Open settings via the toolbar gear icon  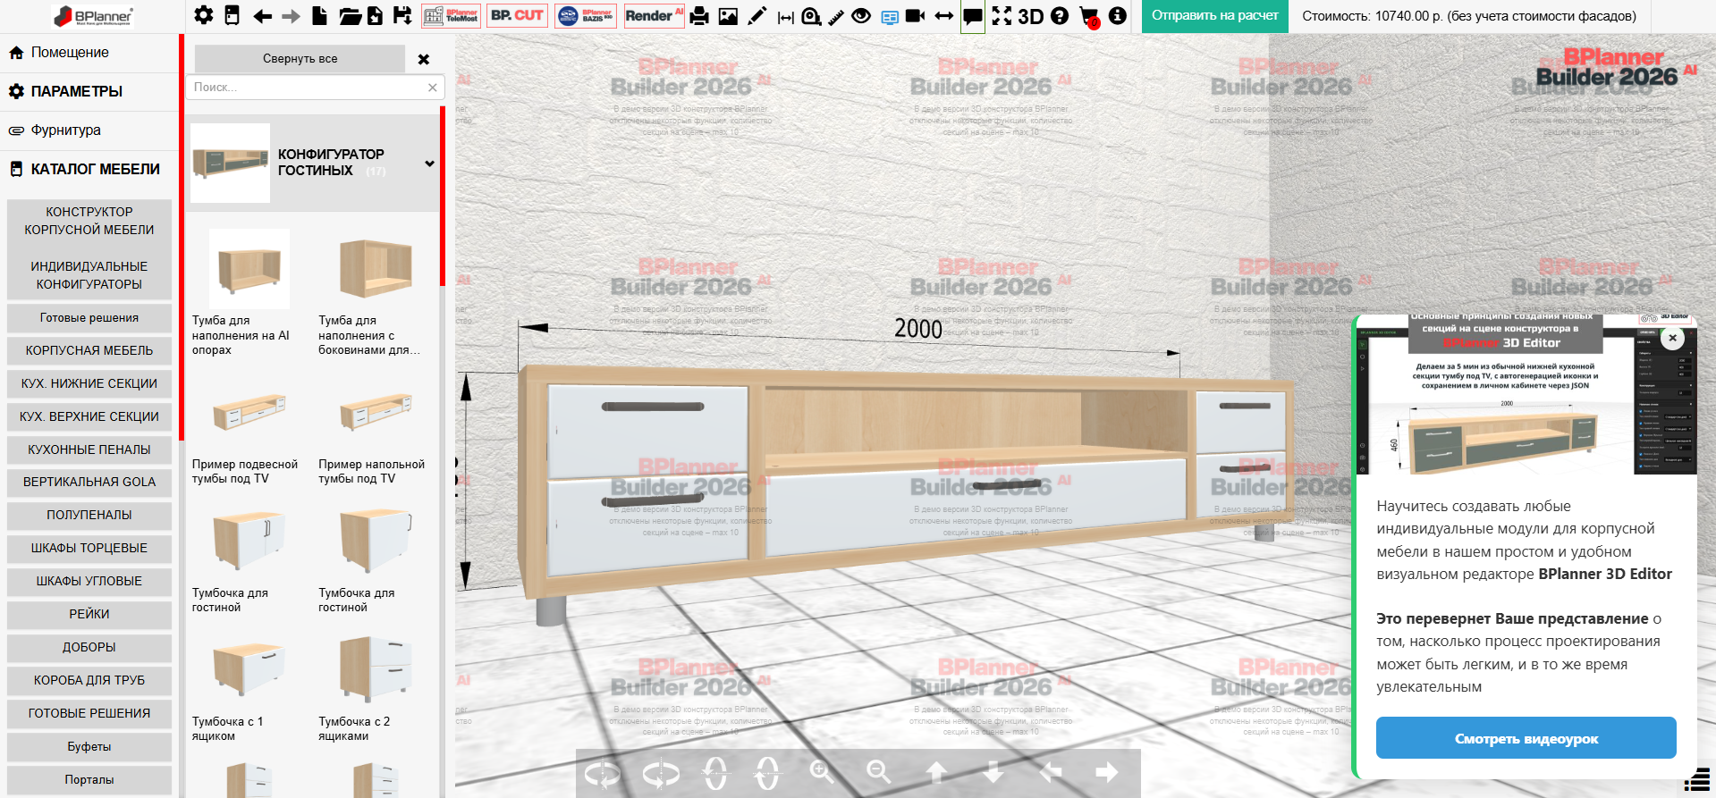click(x=204, y=15)
